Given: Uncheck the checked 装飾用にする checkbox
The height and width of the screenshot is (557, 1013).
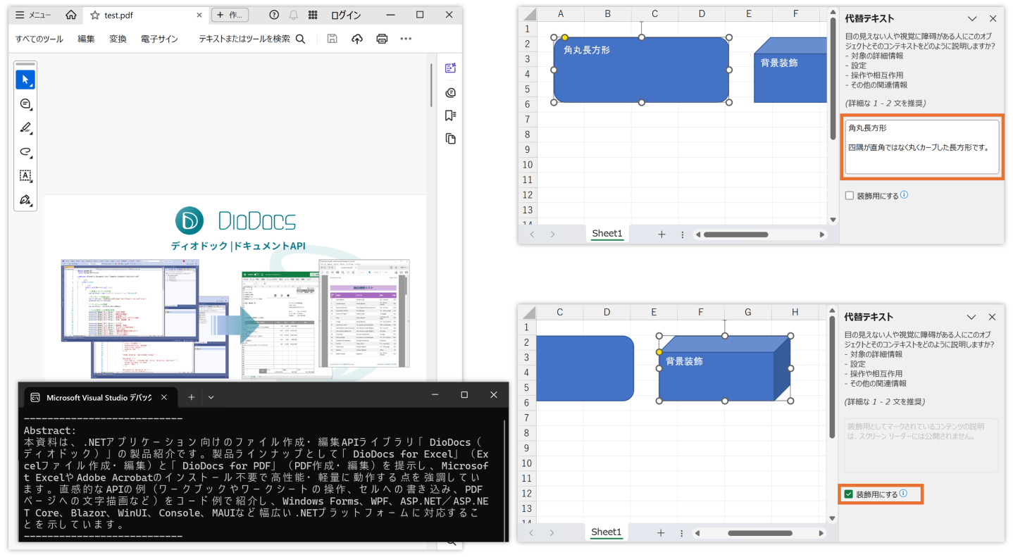Looking at the screenshot, I should [x=849, y=494].
